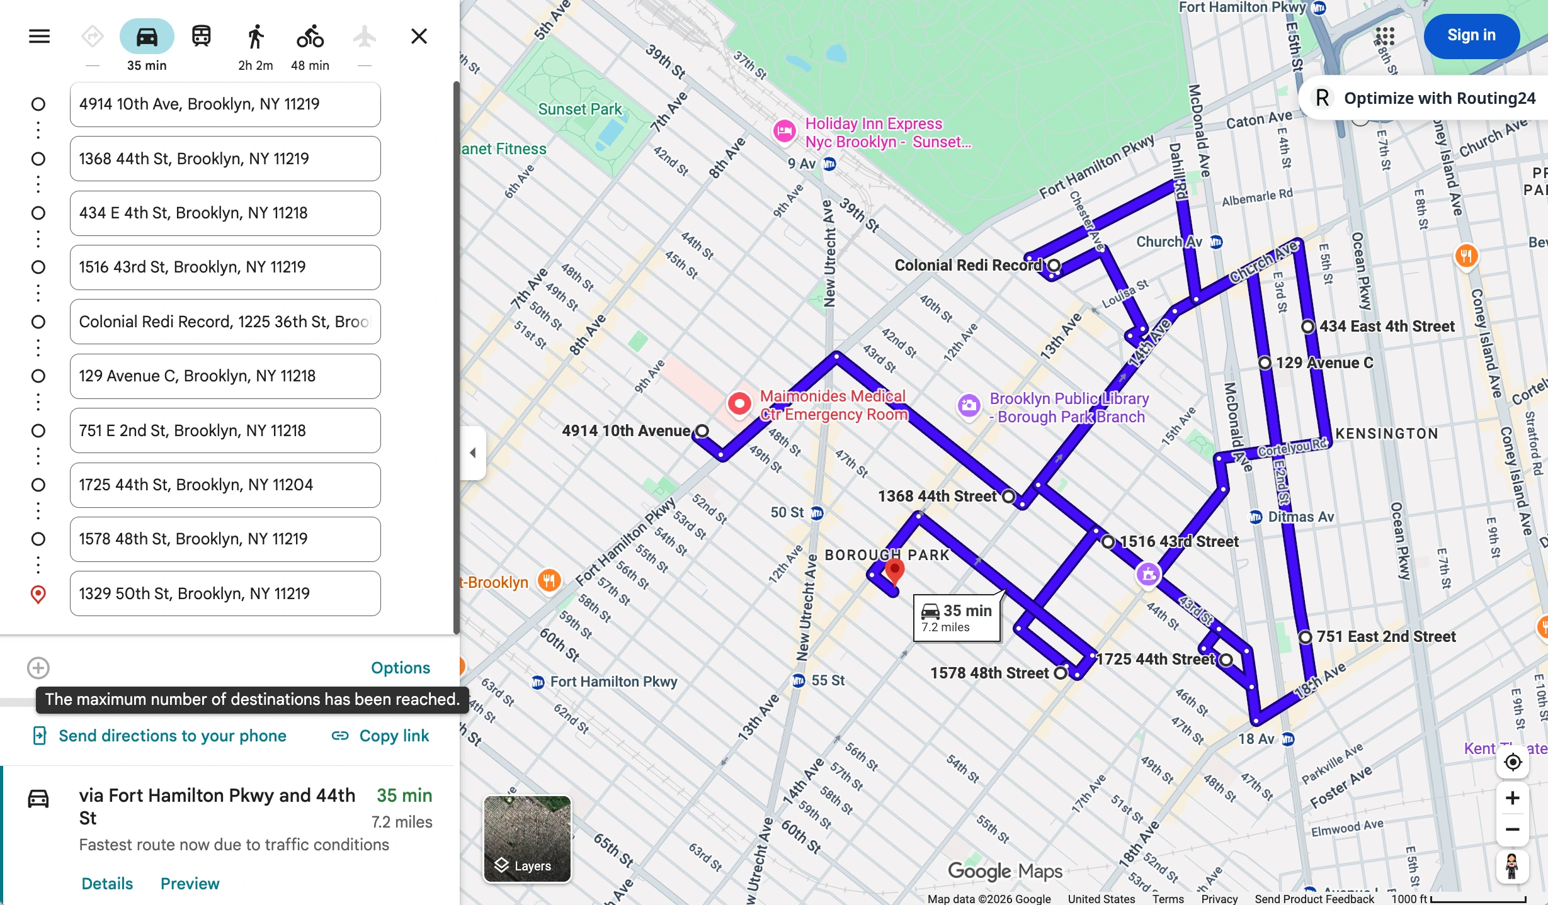Edit the 129 Avenue C stop field
This screenshot has width=1548, height=905.
coord(225,376)
